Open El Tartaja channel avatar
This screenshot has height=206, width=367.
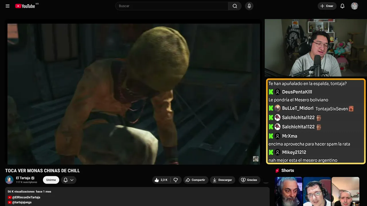point(9,180)
